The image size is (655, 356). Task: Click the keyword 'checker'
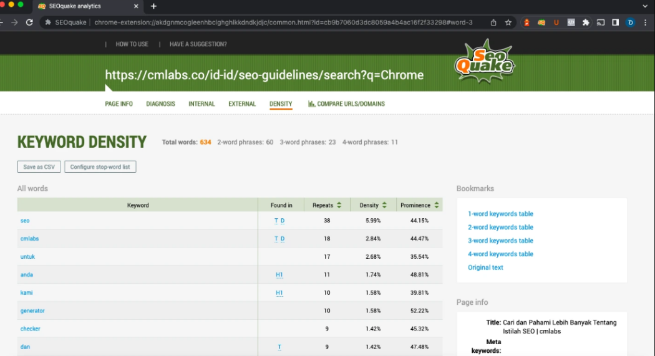[30, 329]
